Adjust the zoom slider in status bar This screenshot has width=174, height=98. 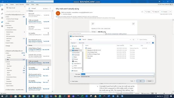(164, 93)
